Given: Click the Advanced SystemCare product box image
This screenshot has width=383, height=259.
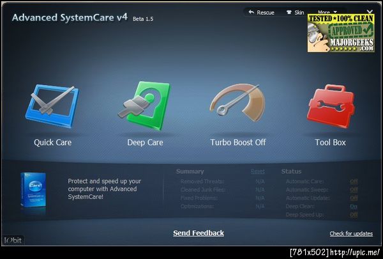Looking at the screenshot, I should point(33,191).
